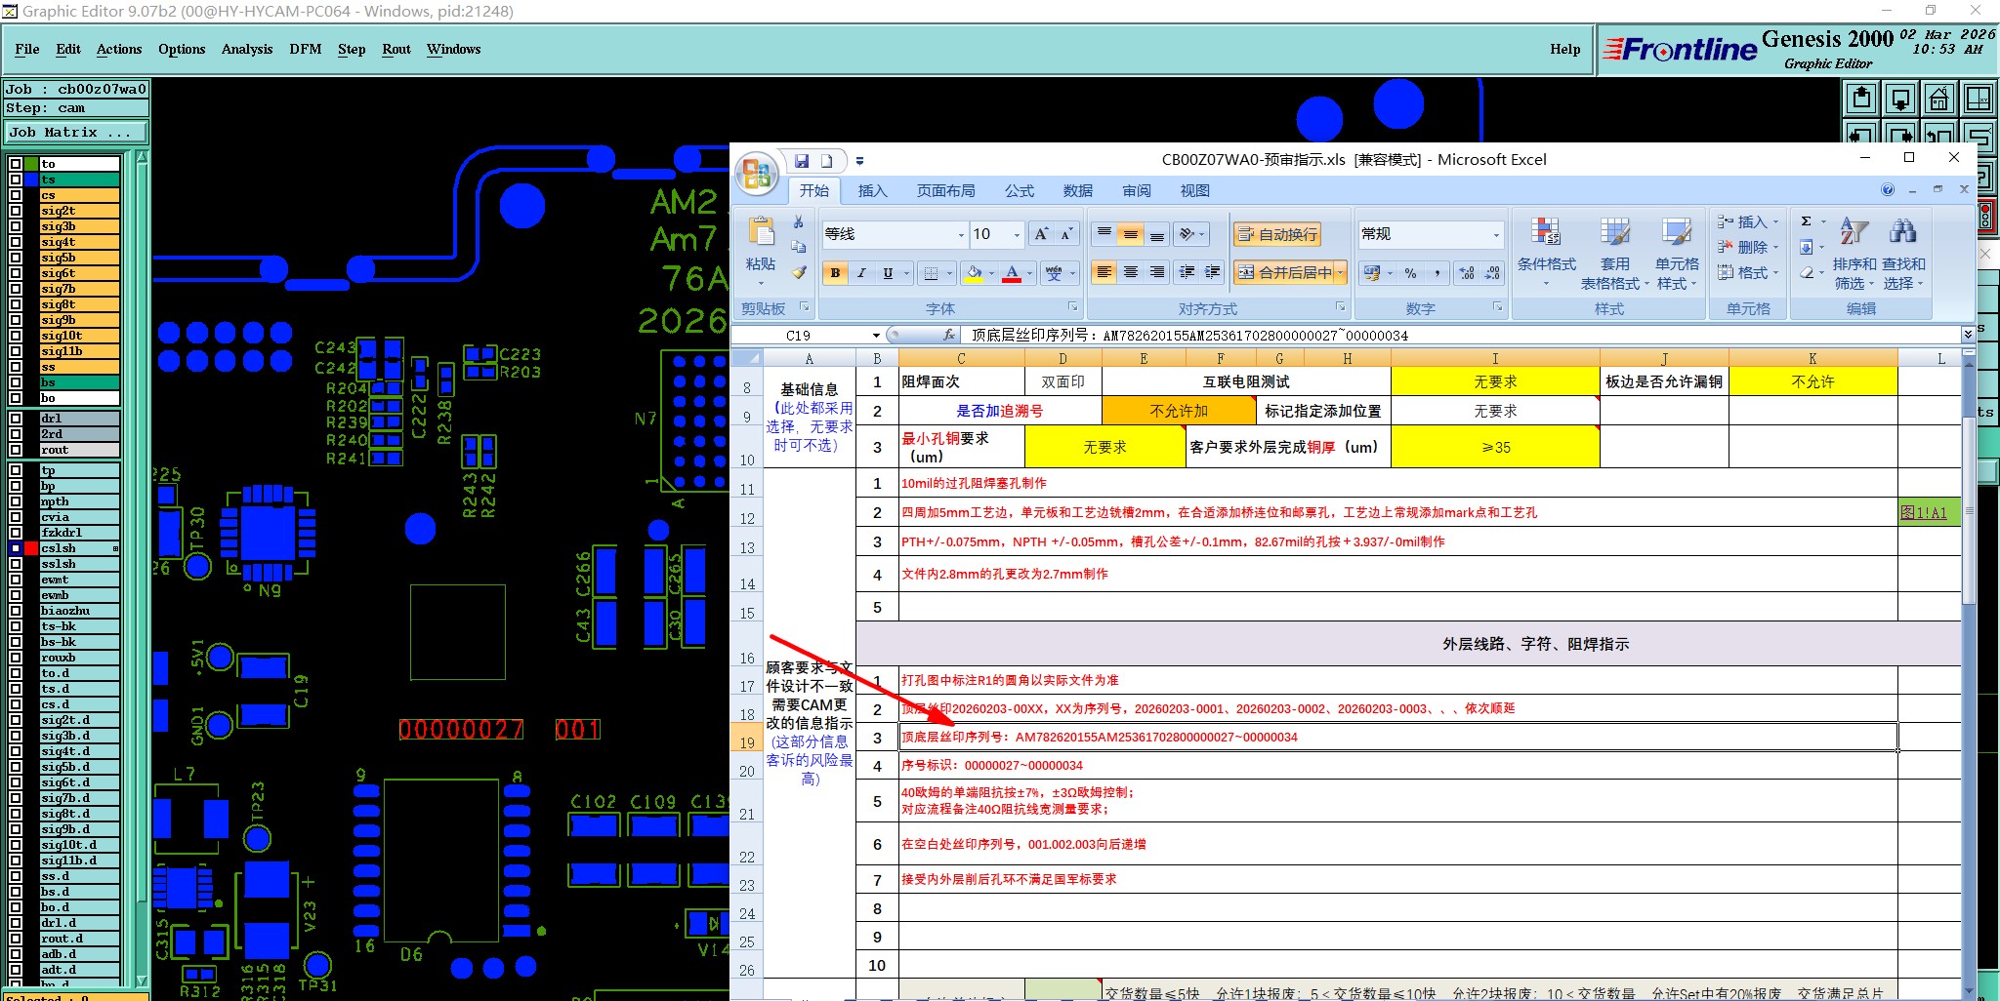This screenshot has height=1001, width=2000.
Task: Click the Insert cells (插入) button
Action: 1748,222
